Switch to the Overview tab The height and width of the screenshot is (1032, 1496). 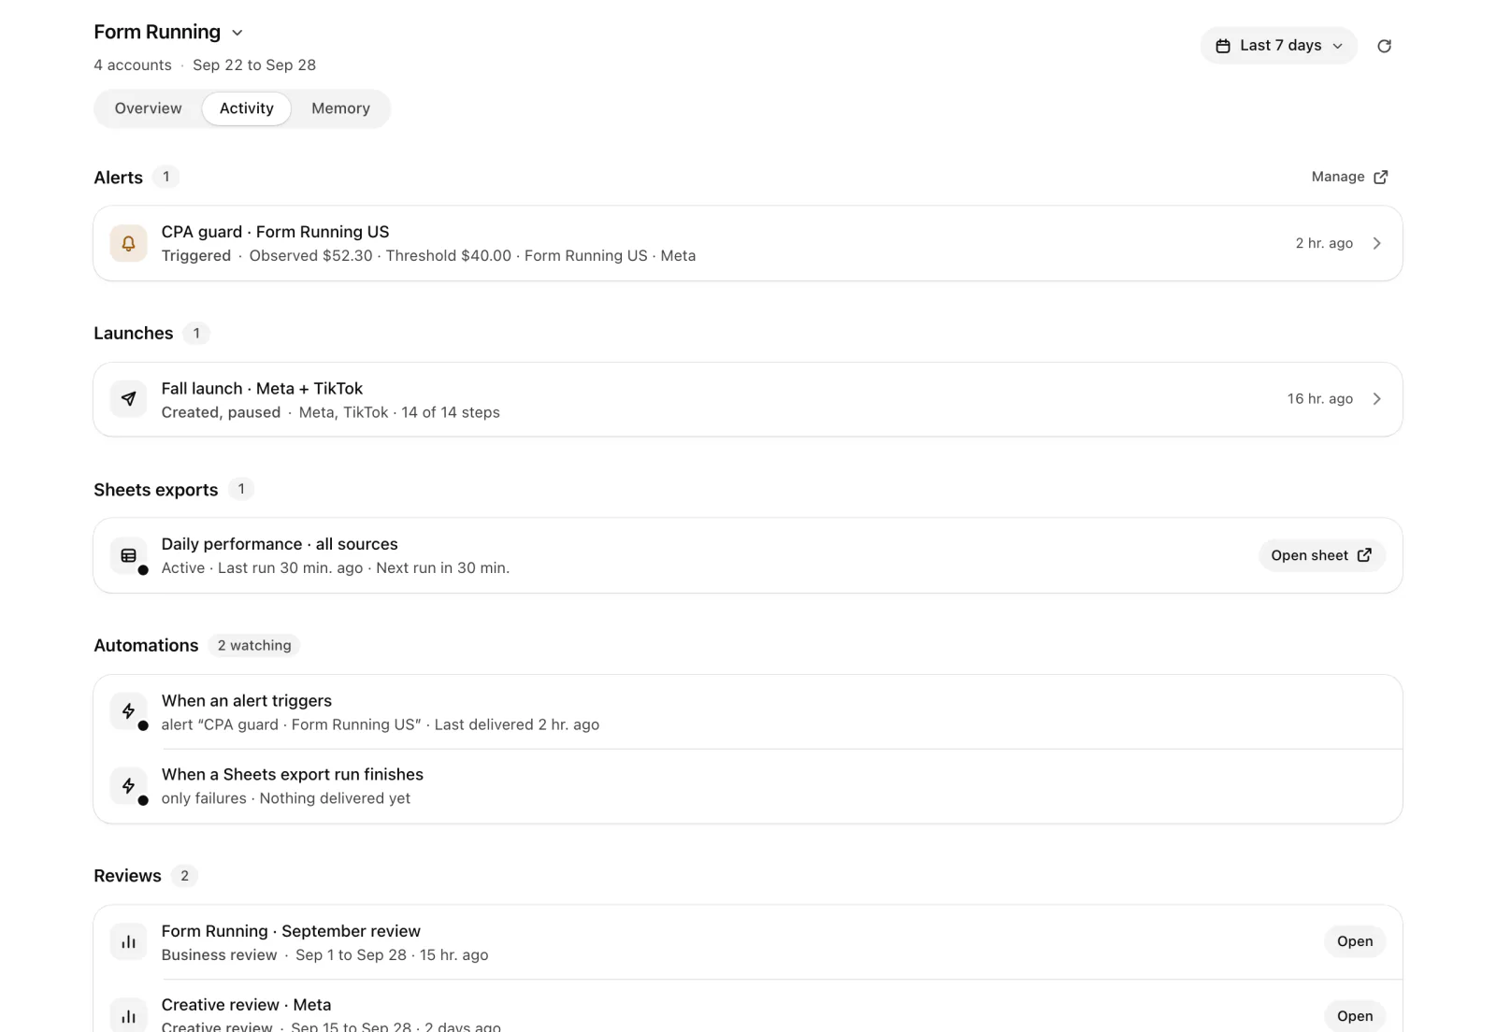148,108
